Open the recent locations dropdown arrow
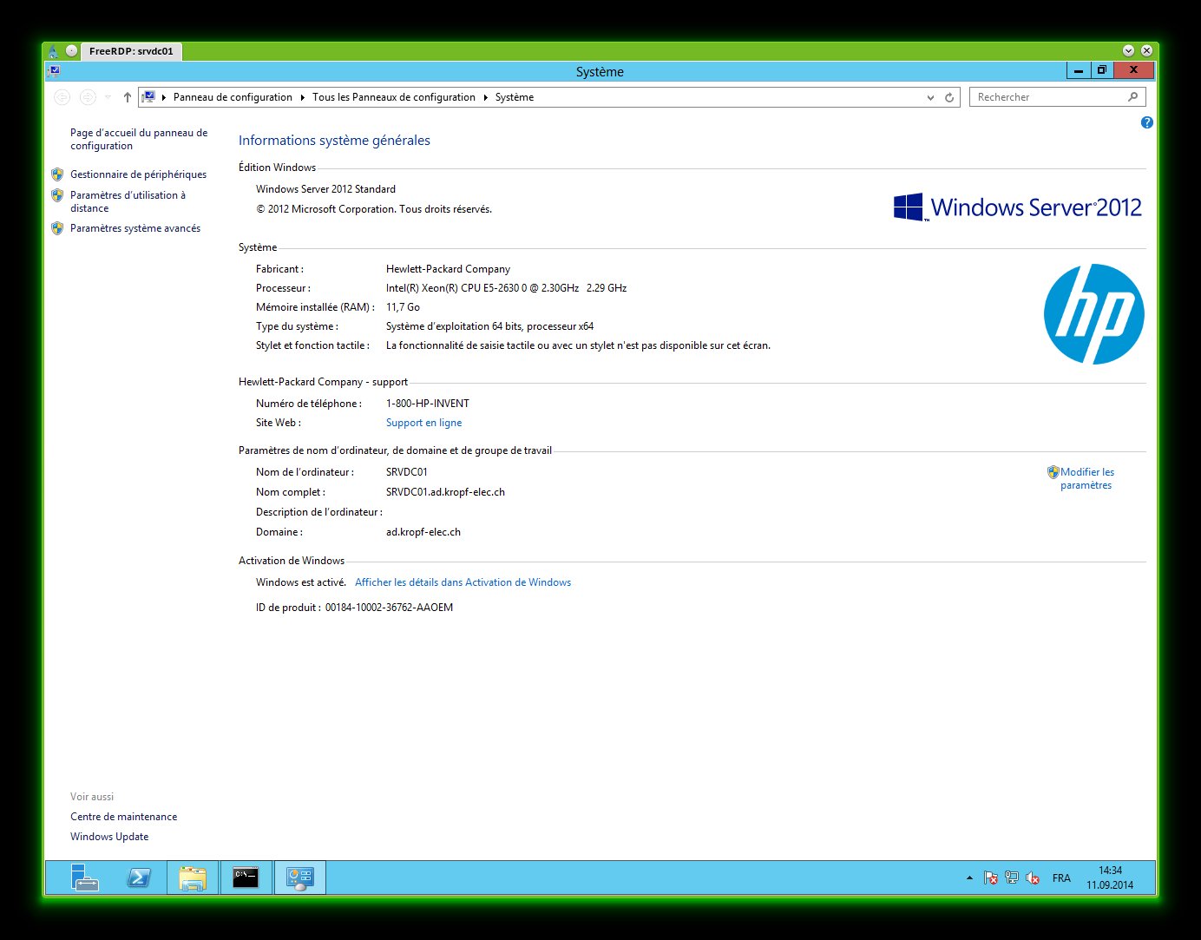The height and width of the screenshot is (940, 1201). point(108,97)
